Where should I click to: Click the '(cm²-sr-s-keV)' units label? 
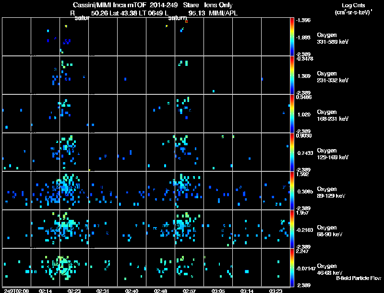point(353,13)
